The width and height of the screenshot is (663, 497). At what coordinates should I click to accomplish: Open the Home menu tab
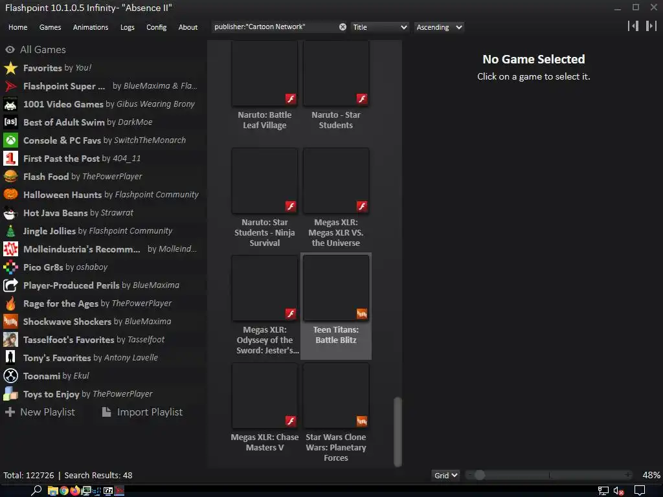tap(17, 27)
